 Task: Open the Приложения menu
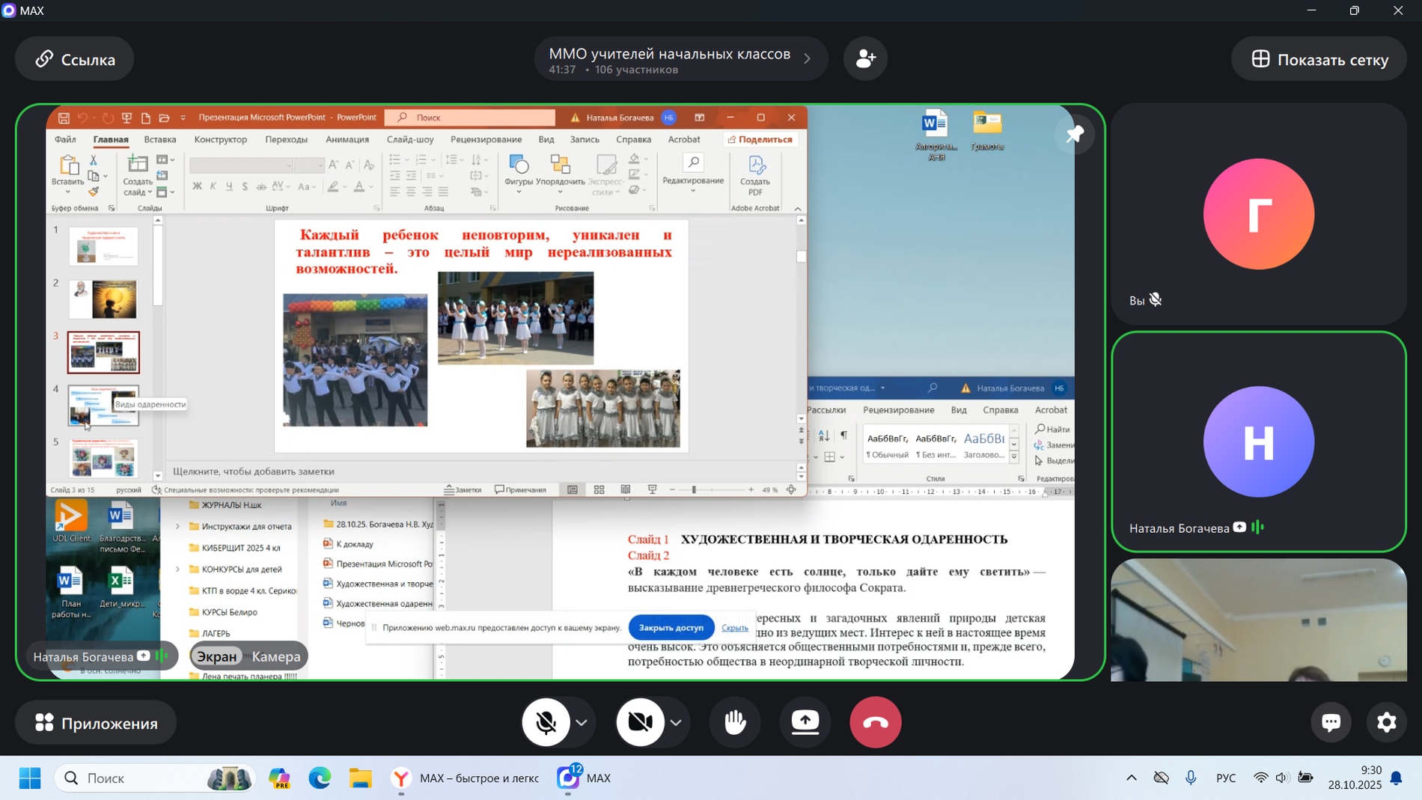point(97,723)
